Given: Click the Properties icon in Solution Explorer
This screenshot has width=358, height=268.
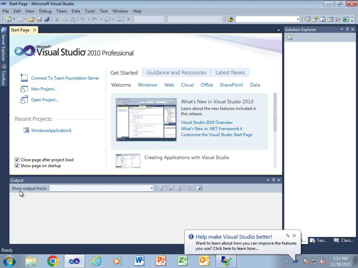Looking at the screenshot, I should (x=289, y=37).
